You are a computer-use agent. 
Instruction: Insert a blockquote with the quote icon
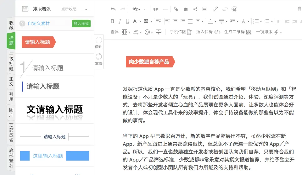pos(156,9)
